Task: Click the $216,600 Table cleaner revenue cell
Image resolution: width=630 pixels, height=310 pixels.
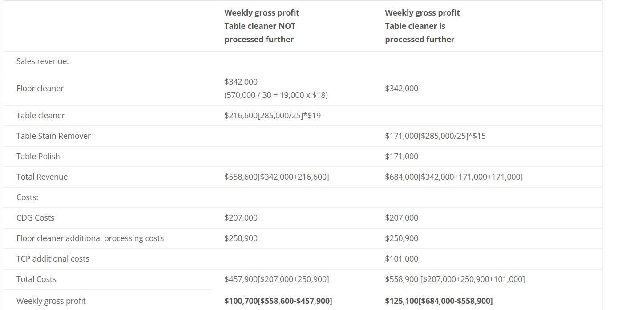Action: (273, 116)
